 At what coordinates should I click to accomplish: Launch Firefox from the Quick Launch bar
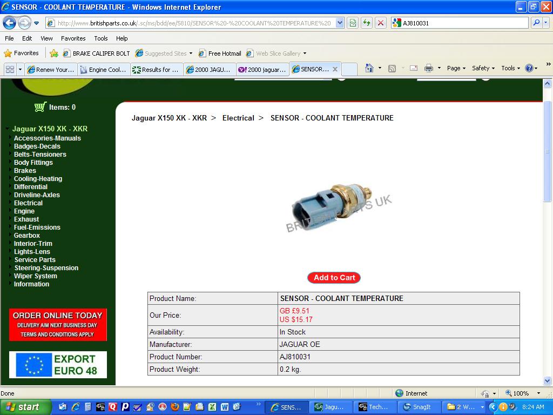point(174,407)
